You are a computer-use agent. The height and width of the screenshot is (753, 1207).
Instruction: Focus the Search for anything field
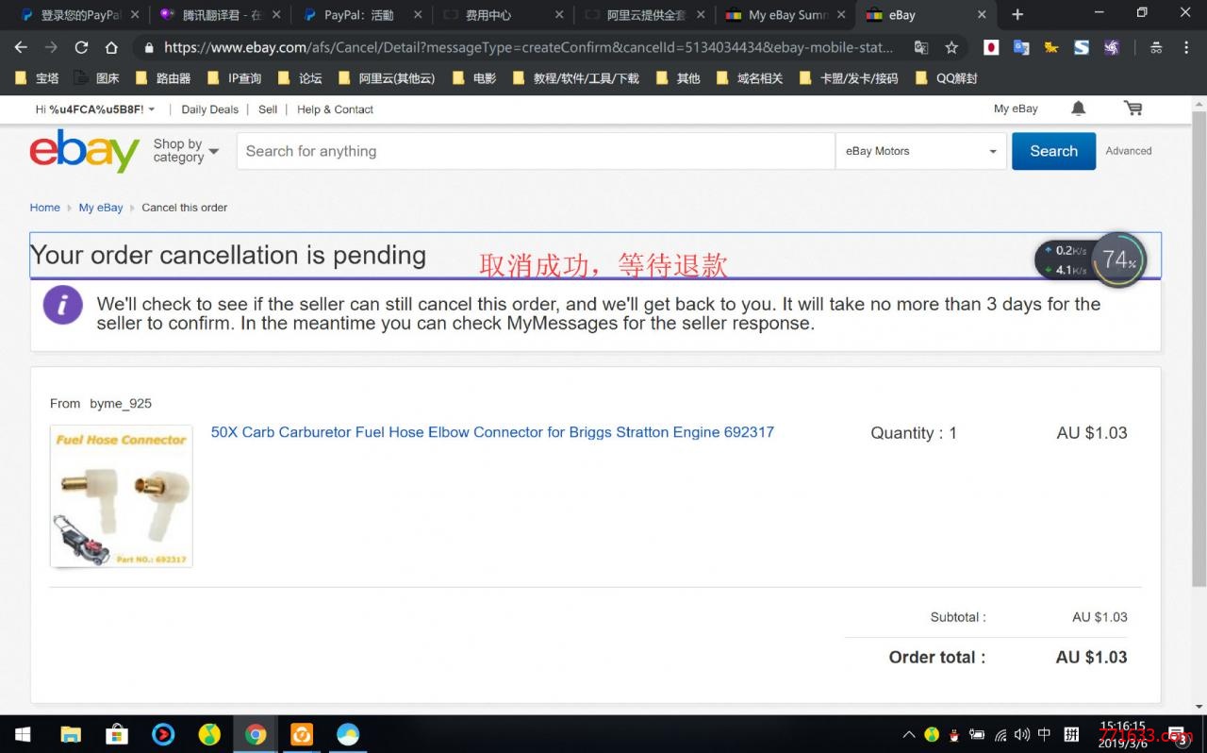click(536, 151)
